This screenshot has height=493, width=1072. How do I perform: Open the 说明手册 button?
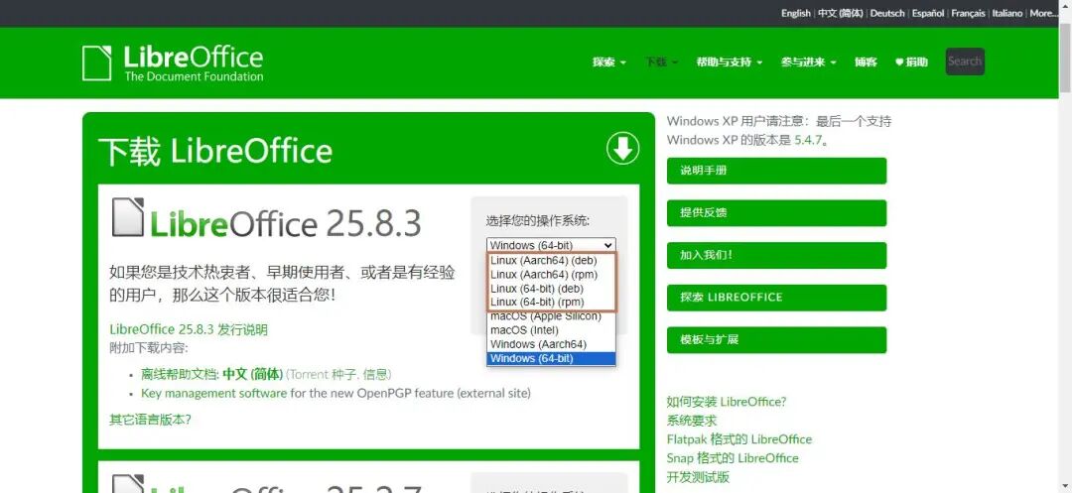click(776, 171)
